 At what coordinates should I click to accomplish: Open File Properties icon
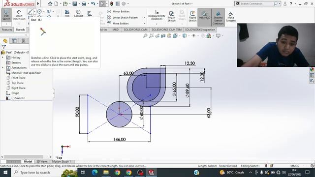coord(118,3)
